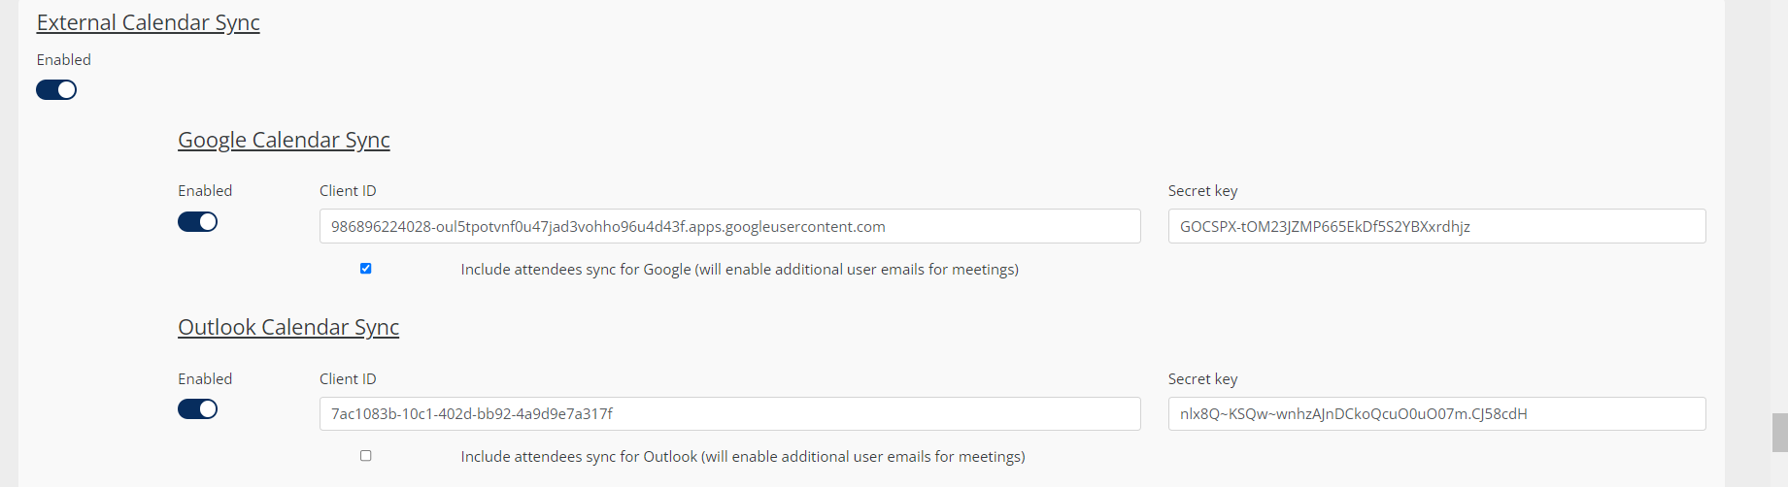Click the Google Client ID input field

click(729, 227)
